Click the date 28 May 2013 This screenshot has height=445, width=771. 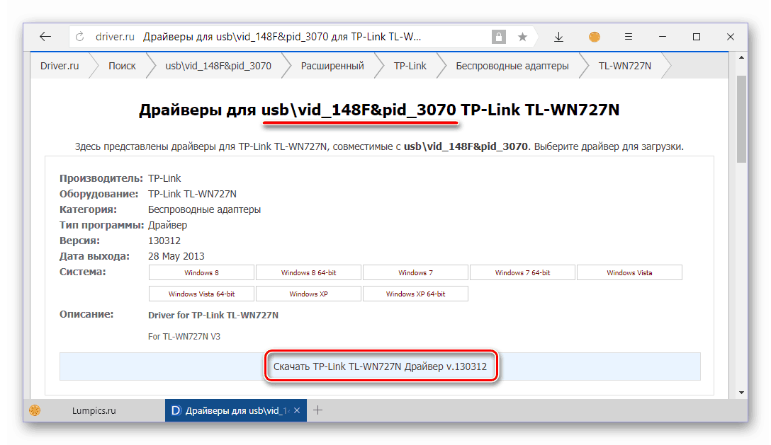pos(176,256)
